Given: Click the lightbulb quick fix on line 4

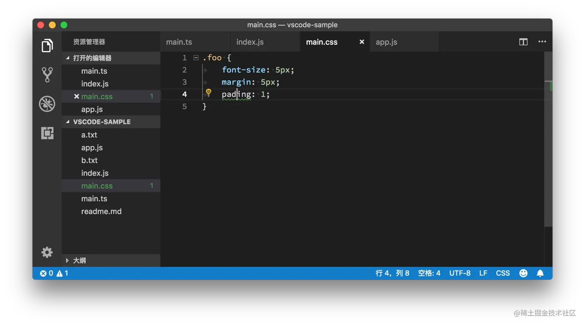Looking at the screenshot, I should pos(209,93).
